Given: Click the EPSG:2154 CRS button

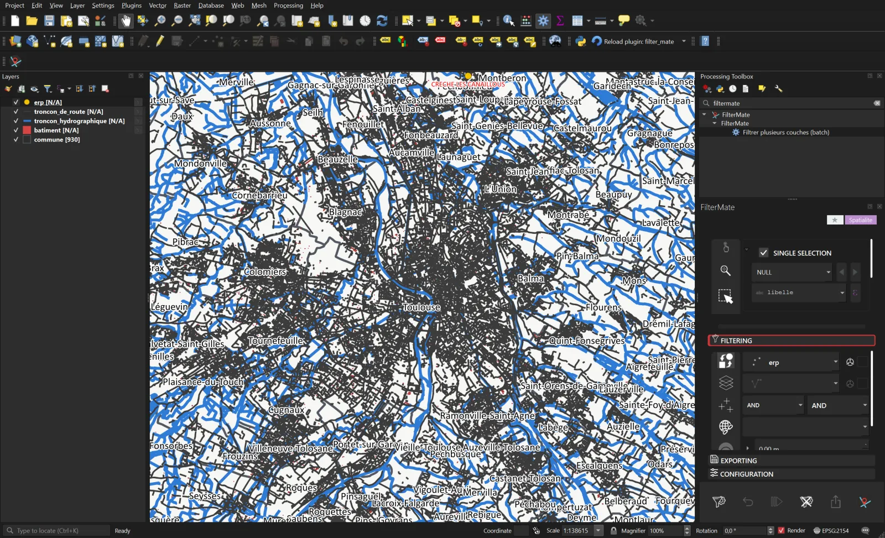Looking at the screenshot, I should (831, 531).
